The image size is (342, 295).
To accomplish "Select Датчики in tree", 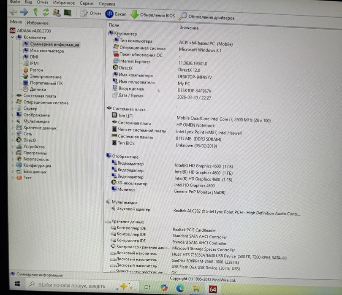I will pyautogui.click(x=38, y=89).
